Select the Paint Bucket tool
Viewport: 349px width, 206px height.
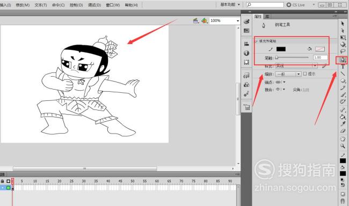[343, 116]
